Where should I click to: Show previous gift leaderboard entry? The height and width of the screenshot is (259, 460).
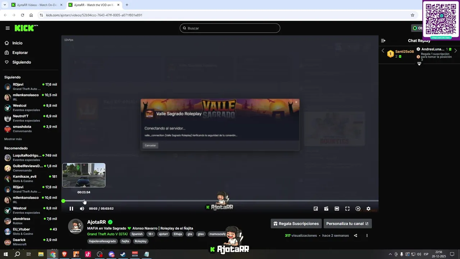click(383, 51)
